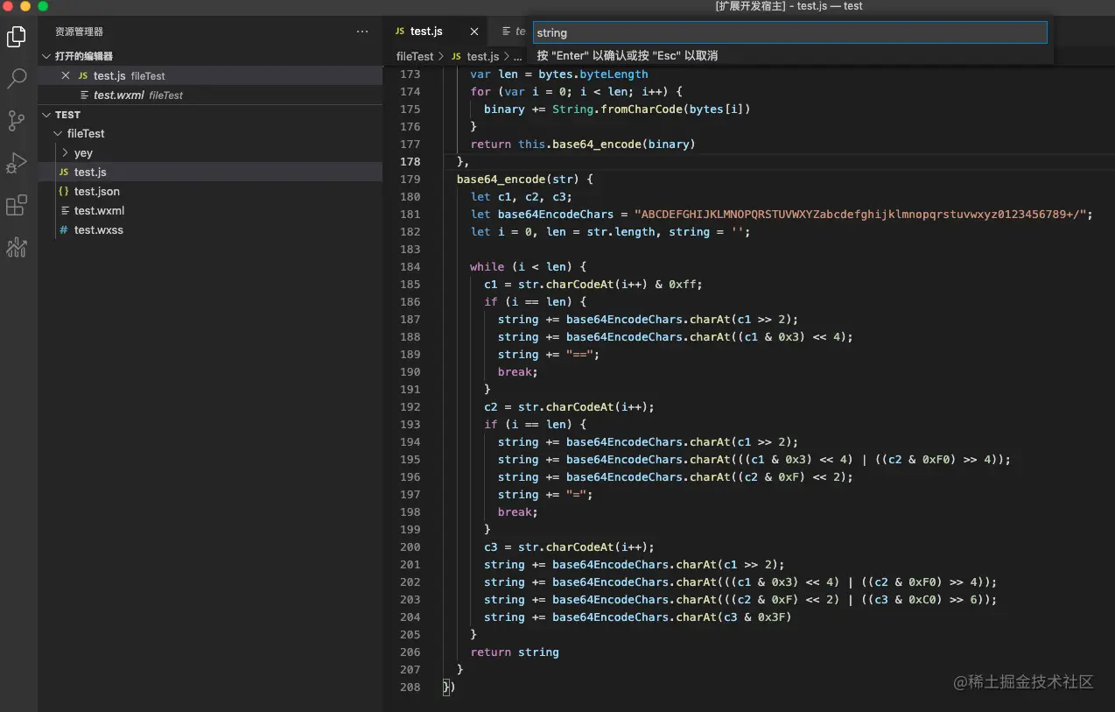Click 'string += "==";' on line 189
Screen dimensions: 1115x712
tap(549, 355)
